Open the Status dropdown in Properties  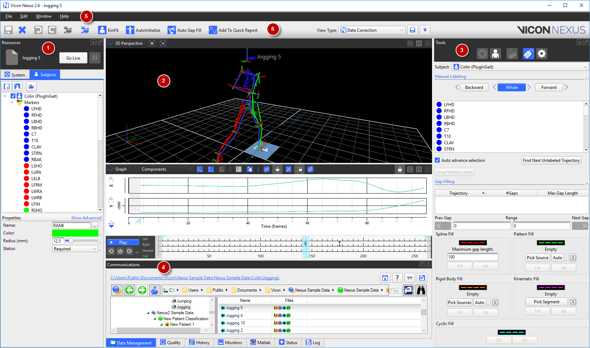75,249
